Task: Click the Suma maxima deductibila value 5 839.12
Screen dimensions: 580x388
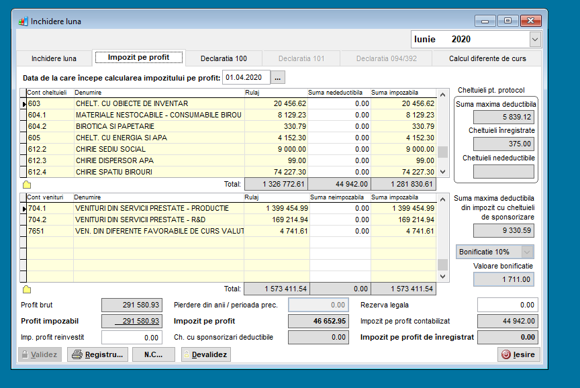Action: [503, 117]
